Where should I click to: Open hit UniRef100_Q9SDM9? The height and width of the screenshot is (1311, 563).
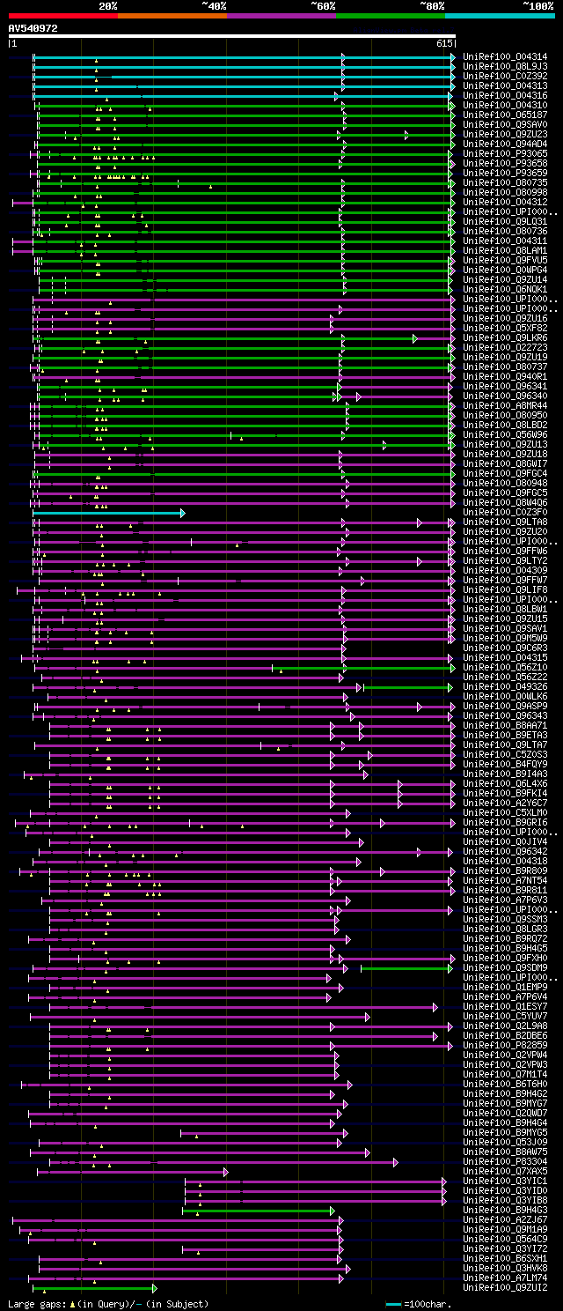coord(505,968)
